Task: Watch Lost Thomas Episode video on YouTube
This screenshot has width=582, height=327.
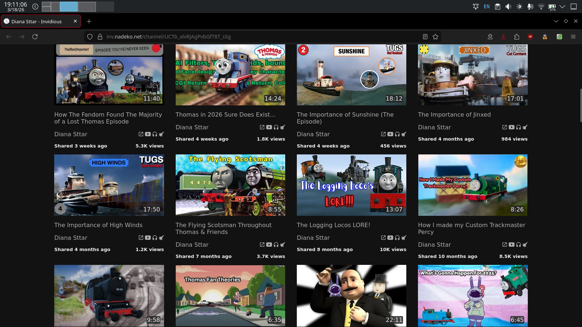Action: pyautogui.click(x=148, y=134)
